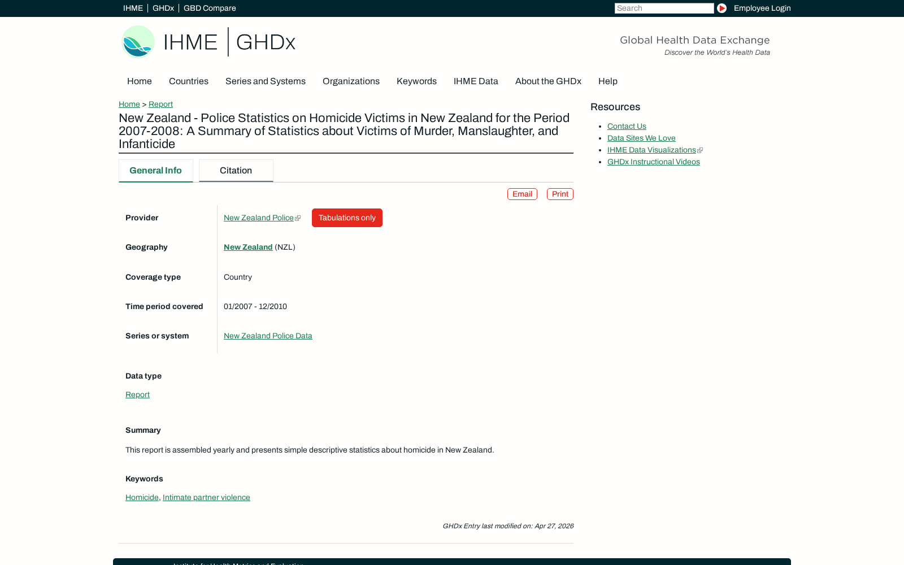Open the Help menu item
904x565 pixels.
coord(608,81)
